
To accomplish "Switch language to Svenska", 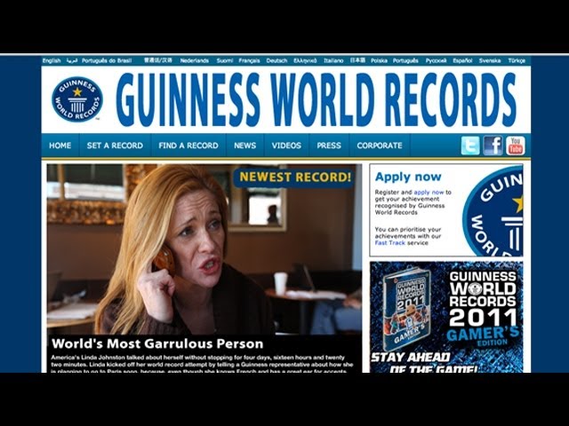I will [x=490, y=60].
